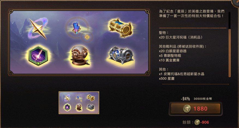
Task: Click the silver star vessel chest icon
Action: tap(121, 55)
